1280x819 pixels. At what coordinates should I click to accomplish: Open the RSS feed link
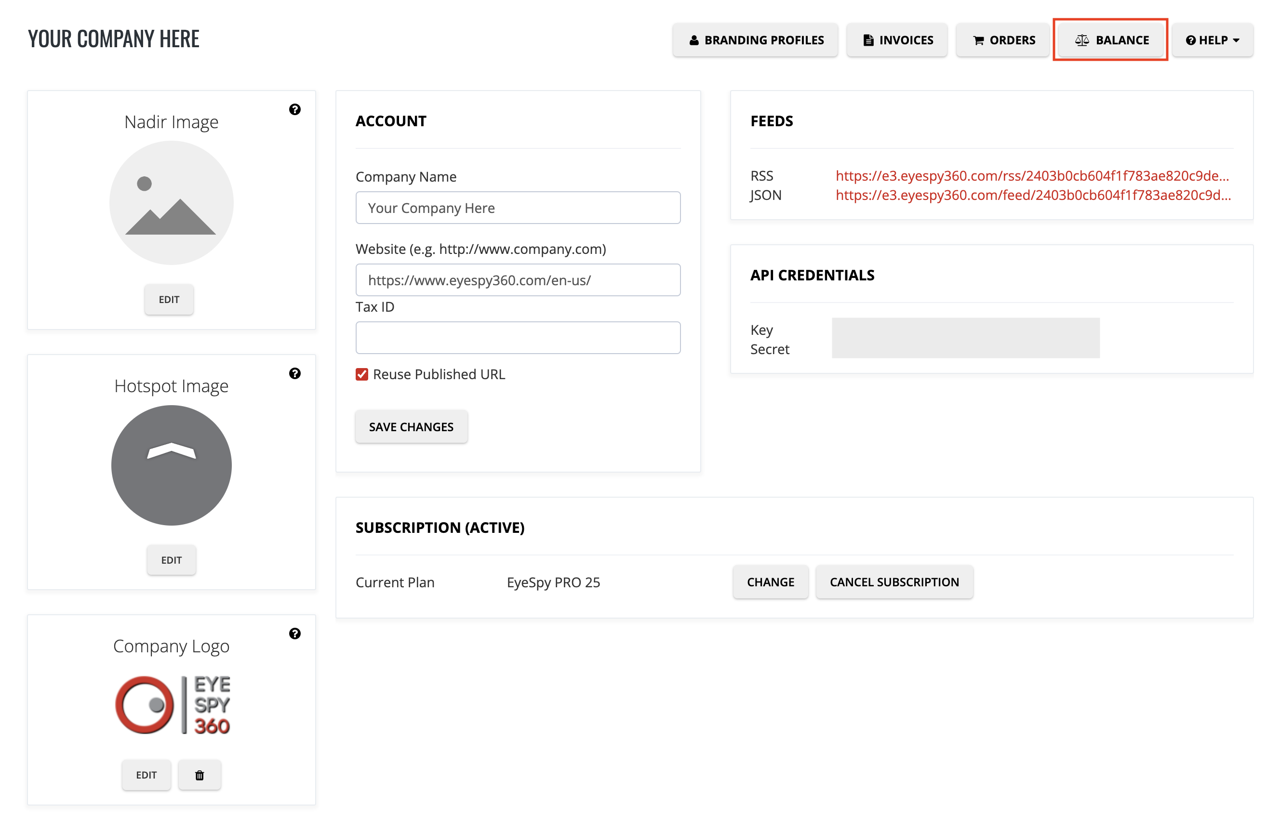tap(1032, 175)
